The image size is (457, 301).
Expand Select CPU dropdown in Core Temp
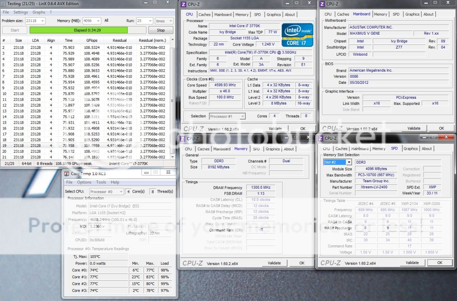[121, 192]
